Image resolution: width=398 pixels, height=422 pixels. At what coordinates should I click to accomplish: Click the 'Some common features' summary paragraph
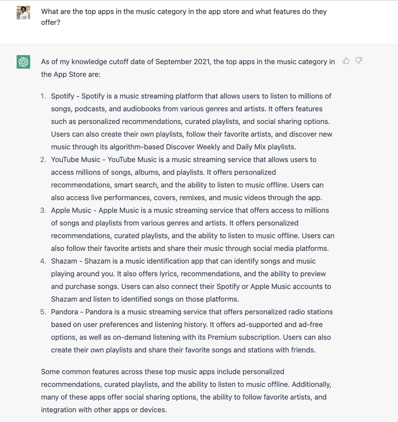point(186,390)
